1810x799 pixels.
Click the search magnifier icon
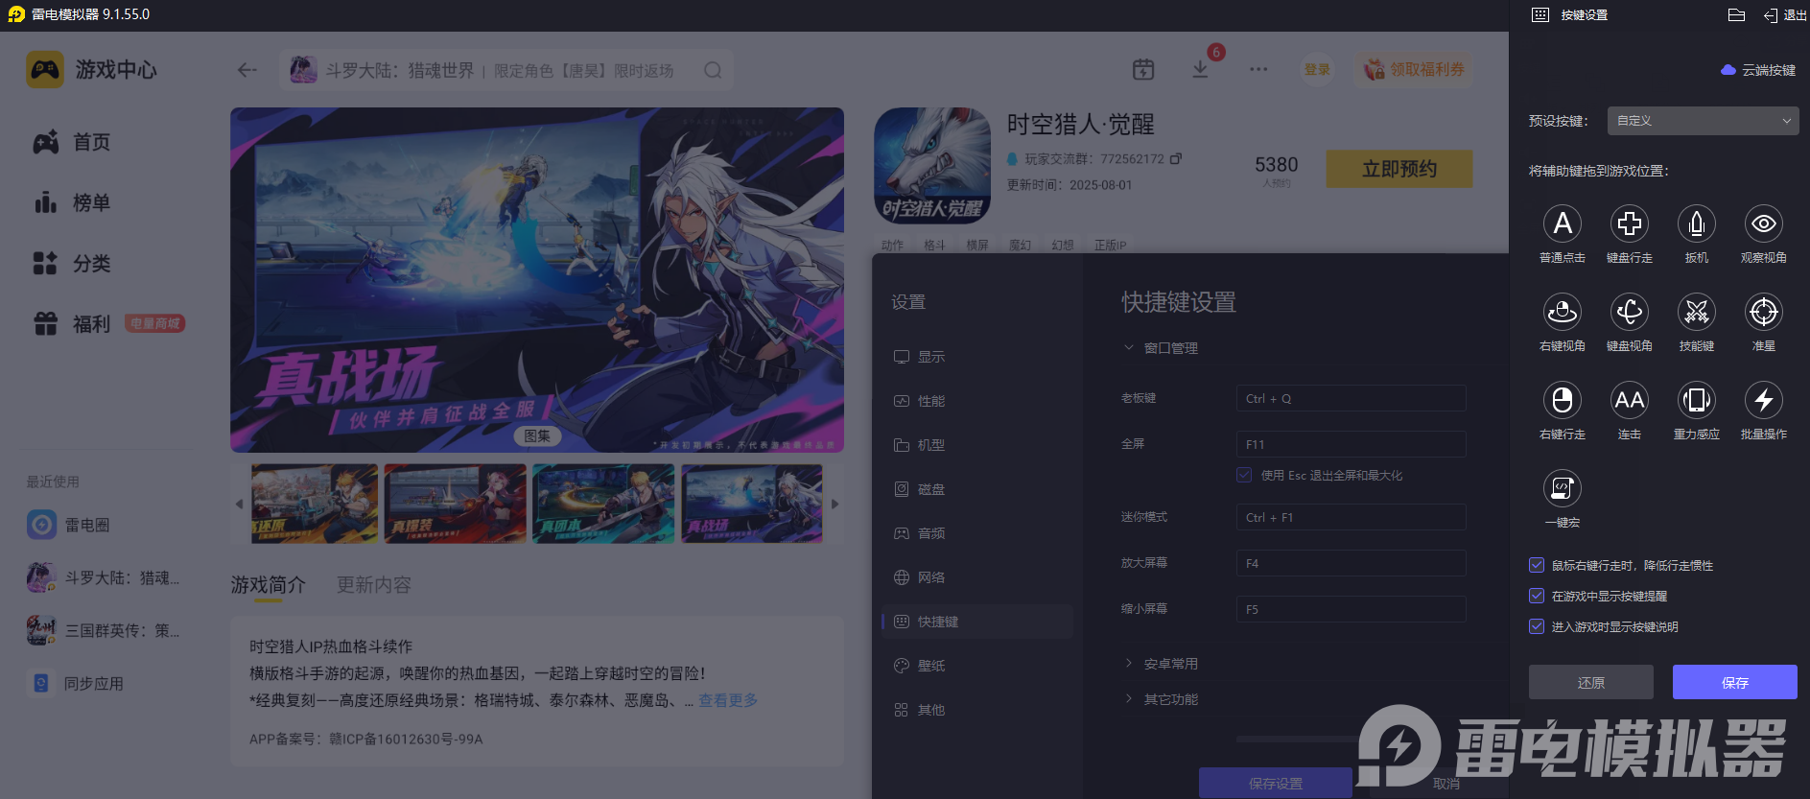coord(713,70)
